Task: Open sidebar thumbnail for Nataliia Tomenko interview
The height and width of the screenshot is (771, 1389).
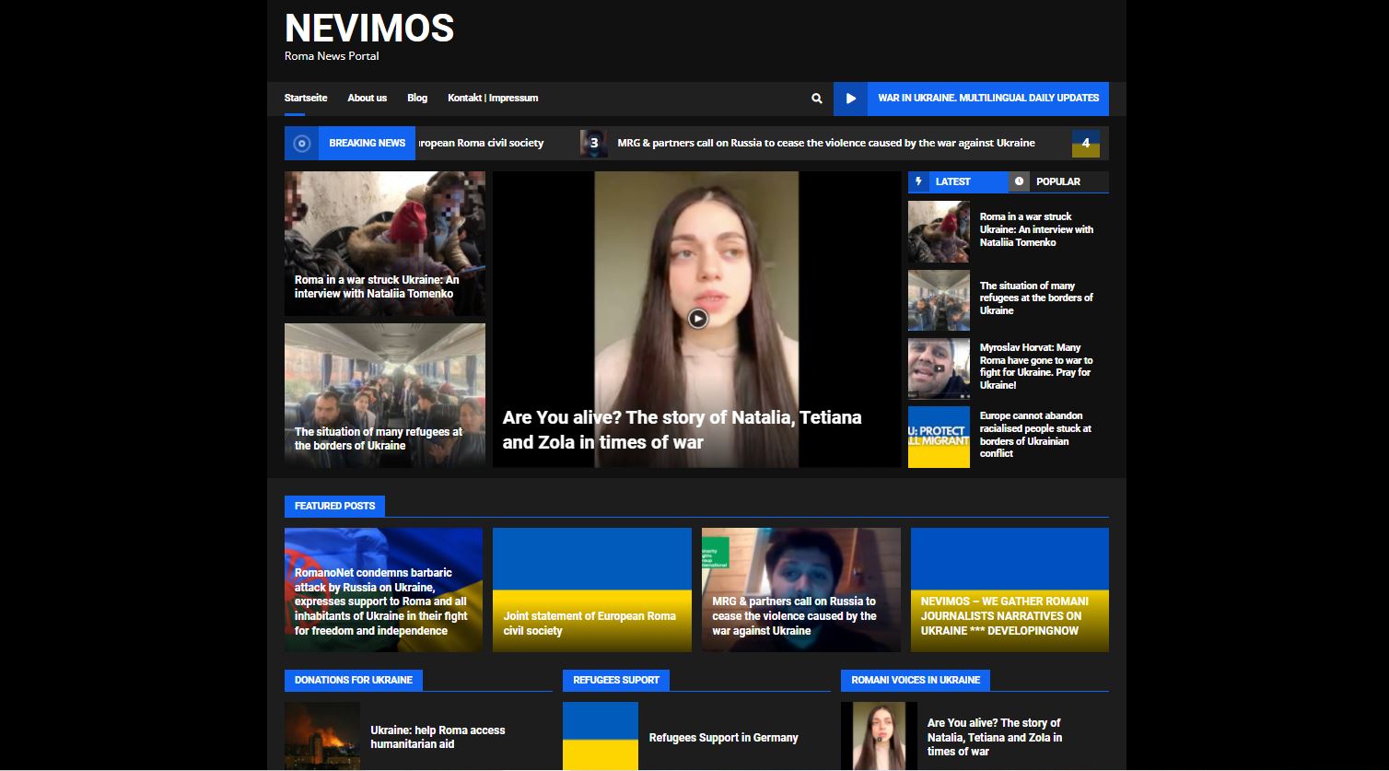Action: (939, 232)
